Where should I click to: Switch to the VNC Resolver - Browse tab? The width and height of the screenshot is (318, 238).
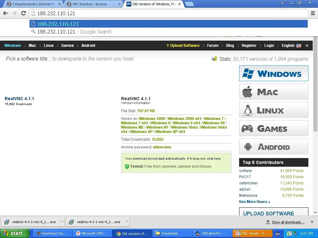pos(92,4)
